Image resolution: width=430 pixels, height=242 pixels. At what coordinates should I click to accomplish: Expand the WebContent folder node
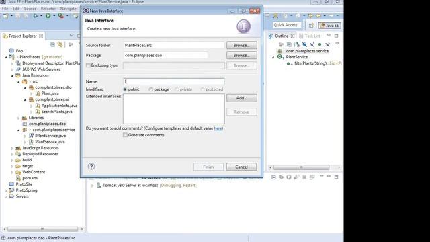click(12, 172)
